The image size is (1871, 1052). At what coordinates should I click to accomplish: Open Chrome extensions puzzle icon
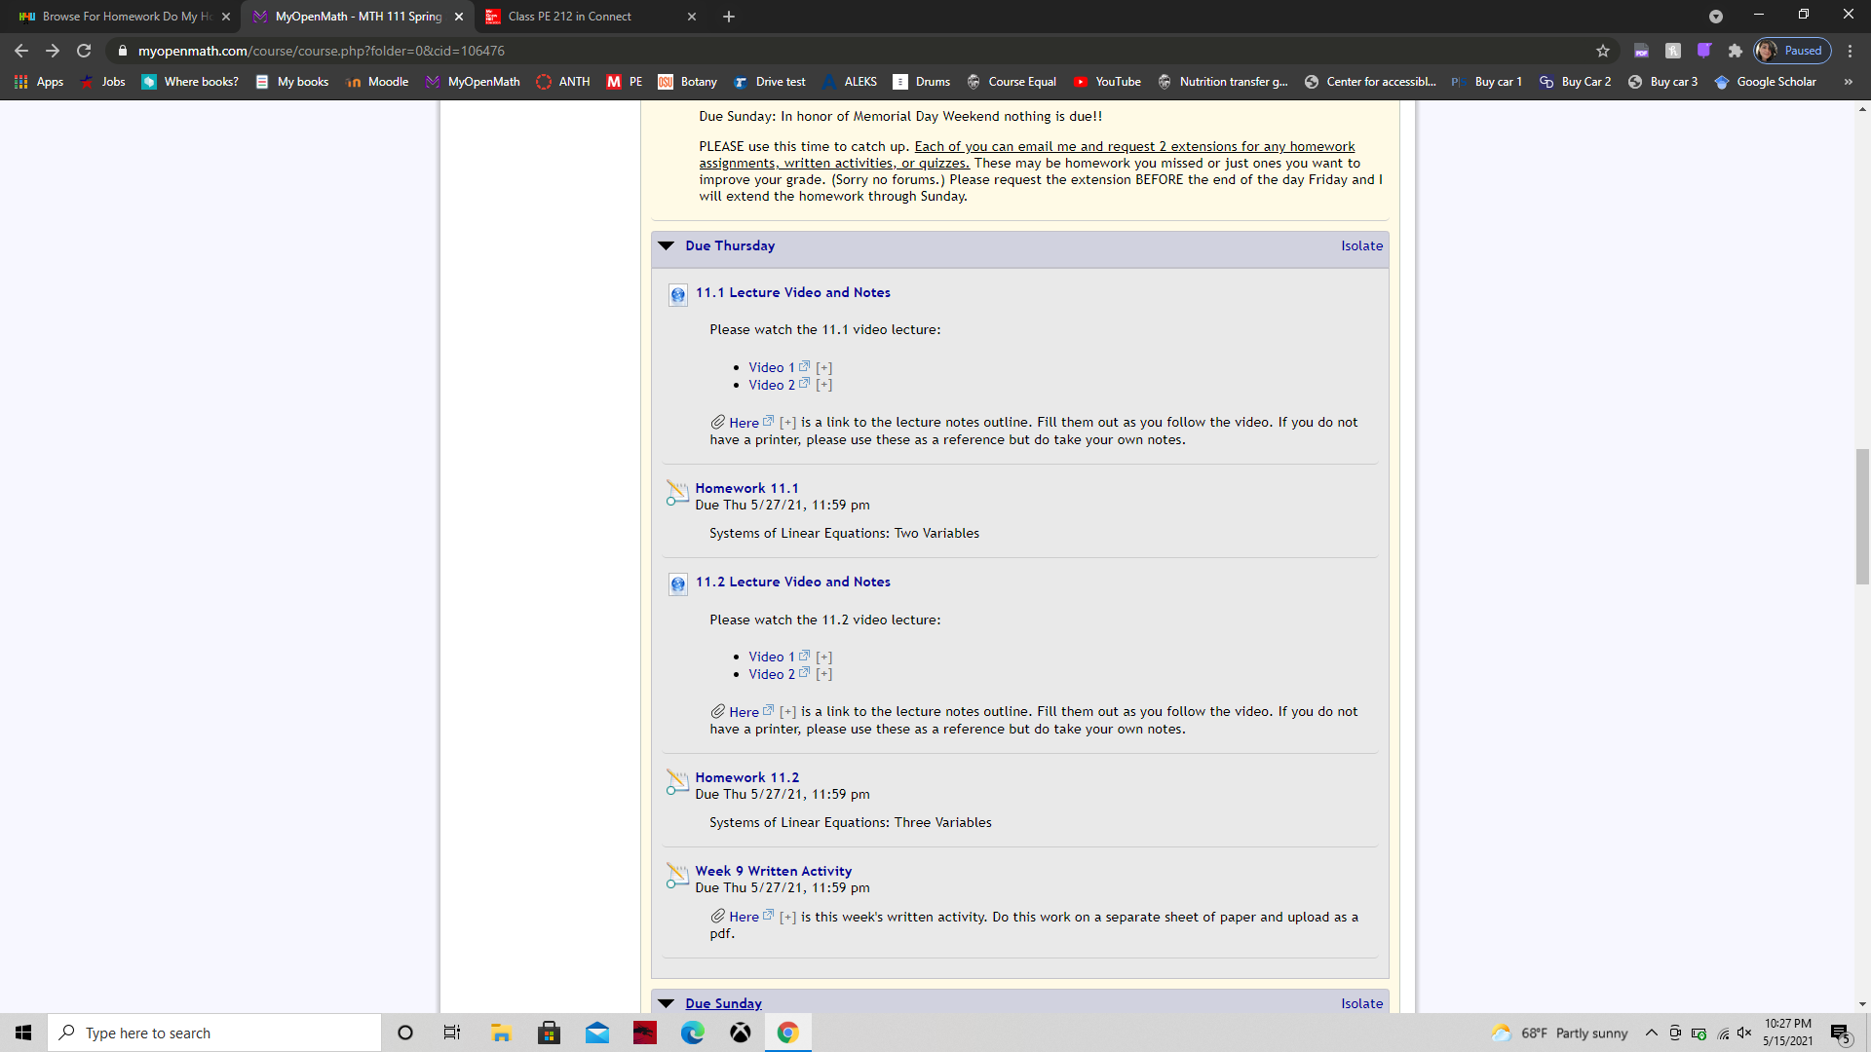coord(1735,51)
